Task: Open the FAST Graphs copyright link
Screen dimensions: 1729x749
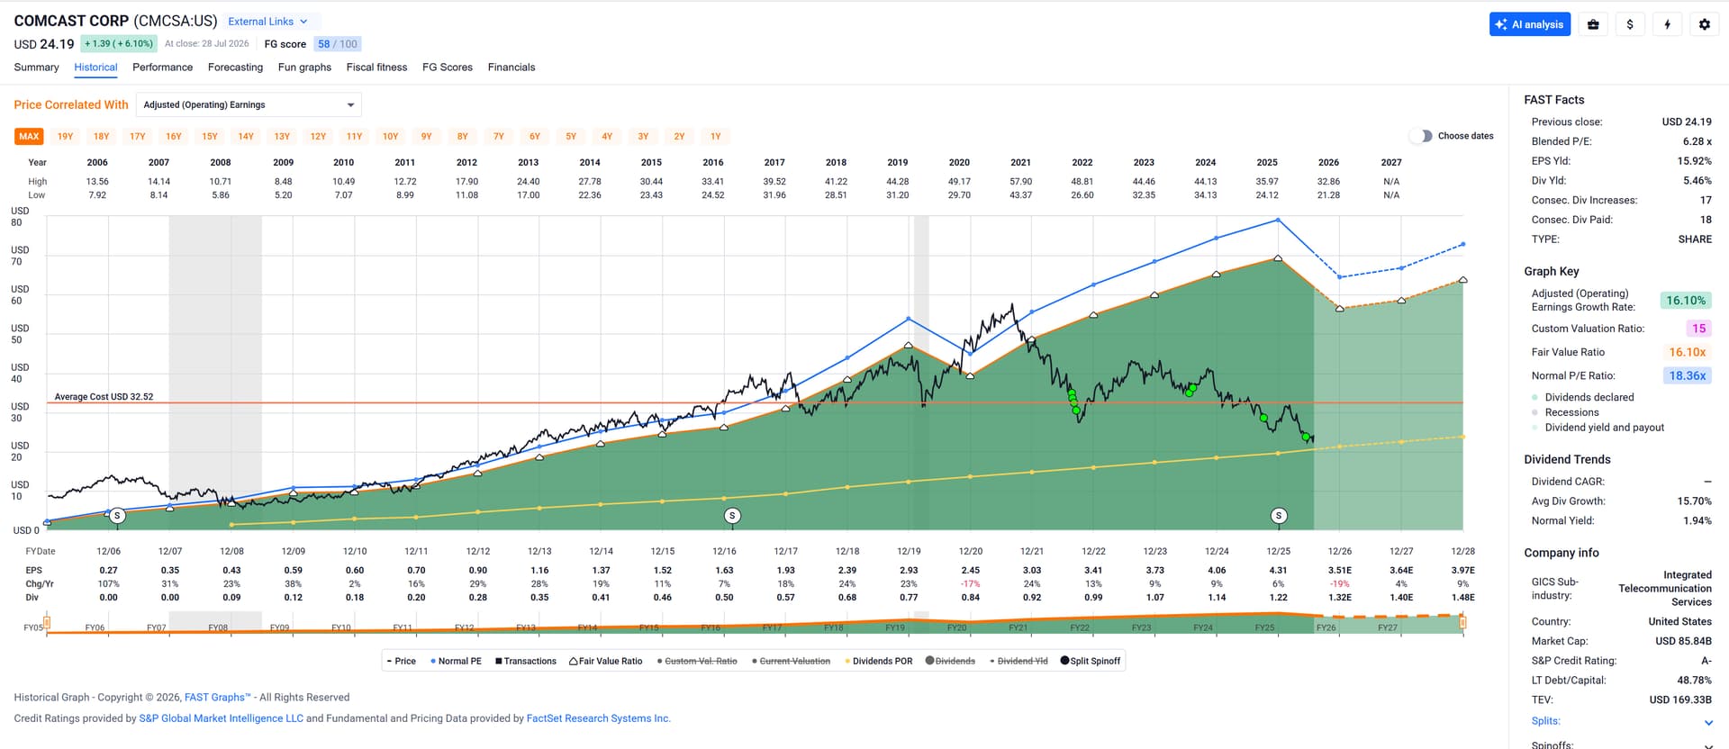Action: click(218, 697)
